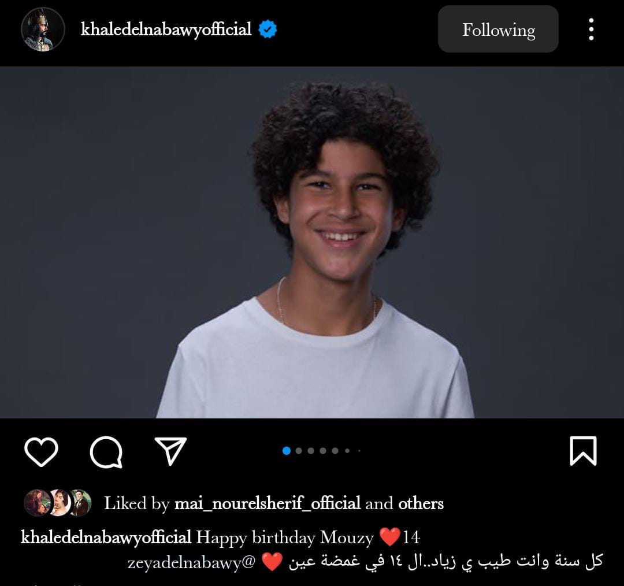The width and height of the screenshot is (624, 586).
Task: Click the blue verified badge
Action: point(268,29)
